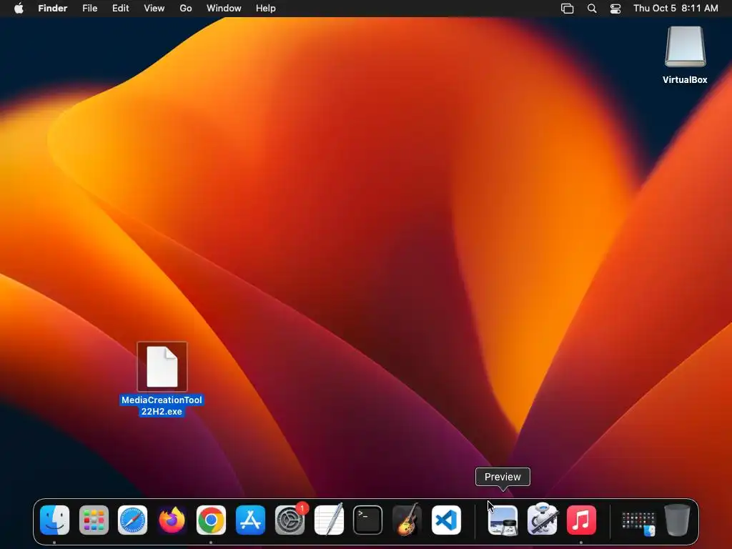Screen dimensions: 732x549
Task: Open Music app in the Dock
Action: pyautogui.click(x=581, y=520)
